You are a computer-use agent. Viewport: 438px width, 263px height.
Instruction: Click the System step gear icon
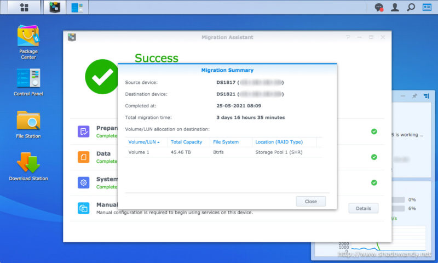[x=84, y=182]
